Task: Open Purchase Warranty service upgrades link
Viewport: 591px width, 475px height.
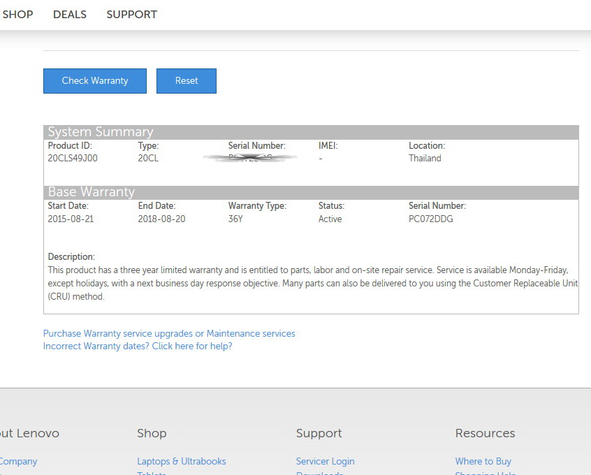Action: pos(169,334)
